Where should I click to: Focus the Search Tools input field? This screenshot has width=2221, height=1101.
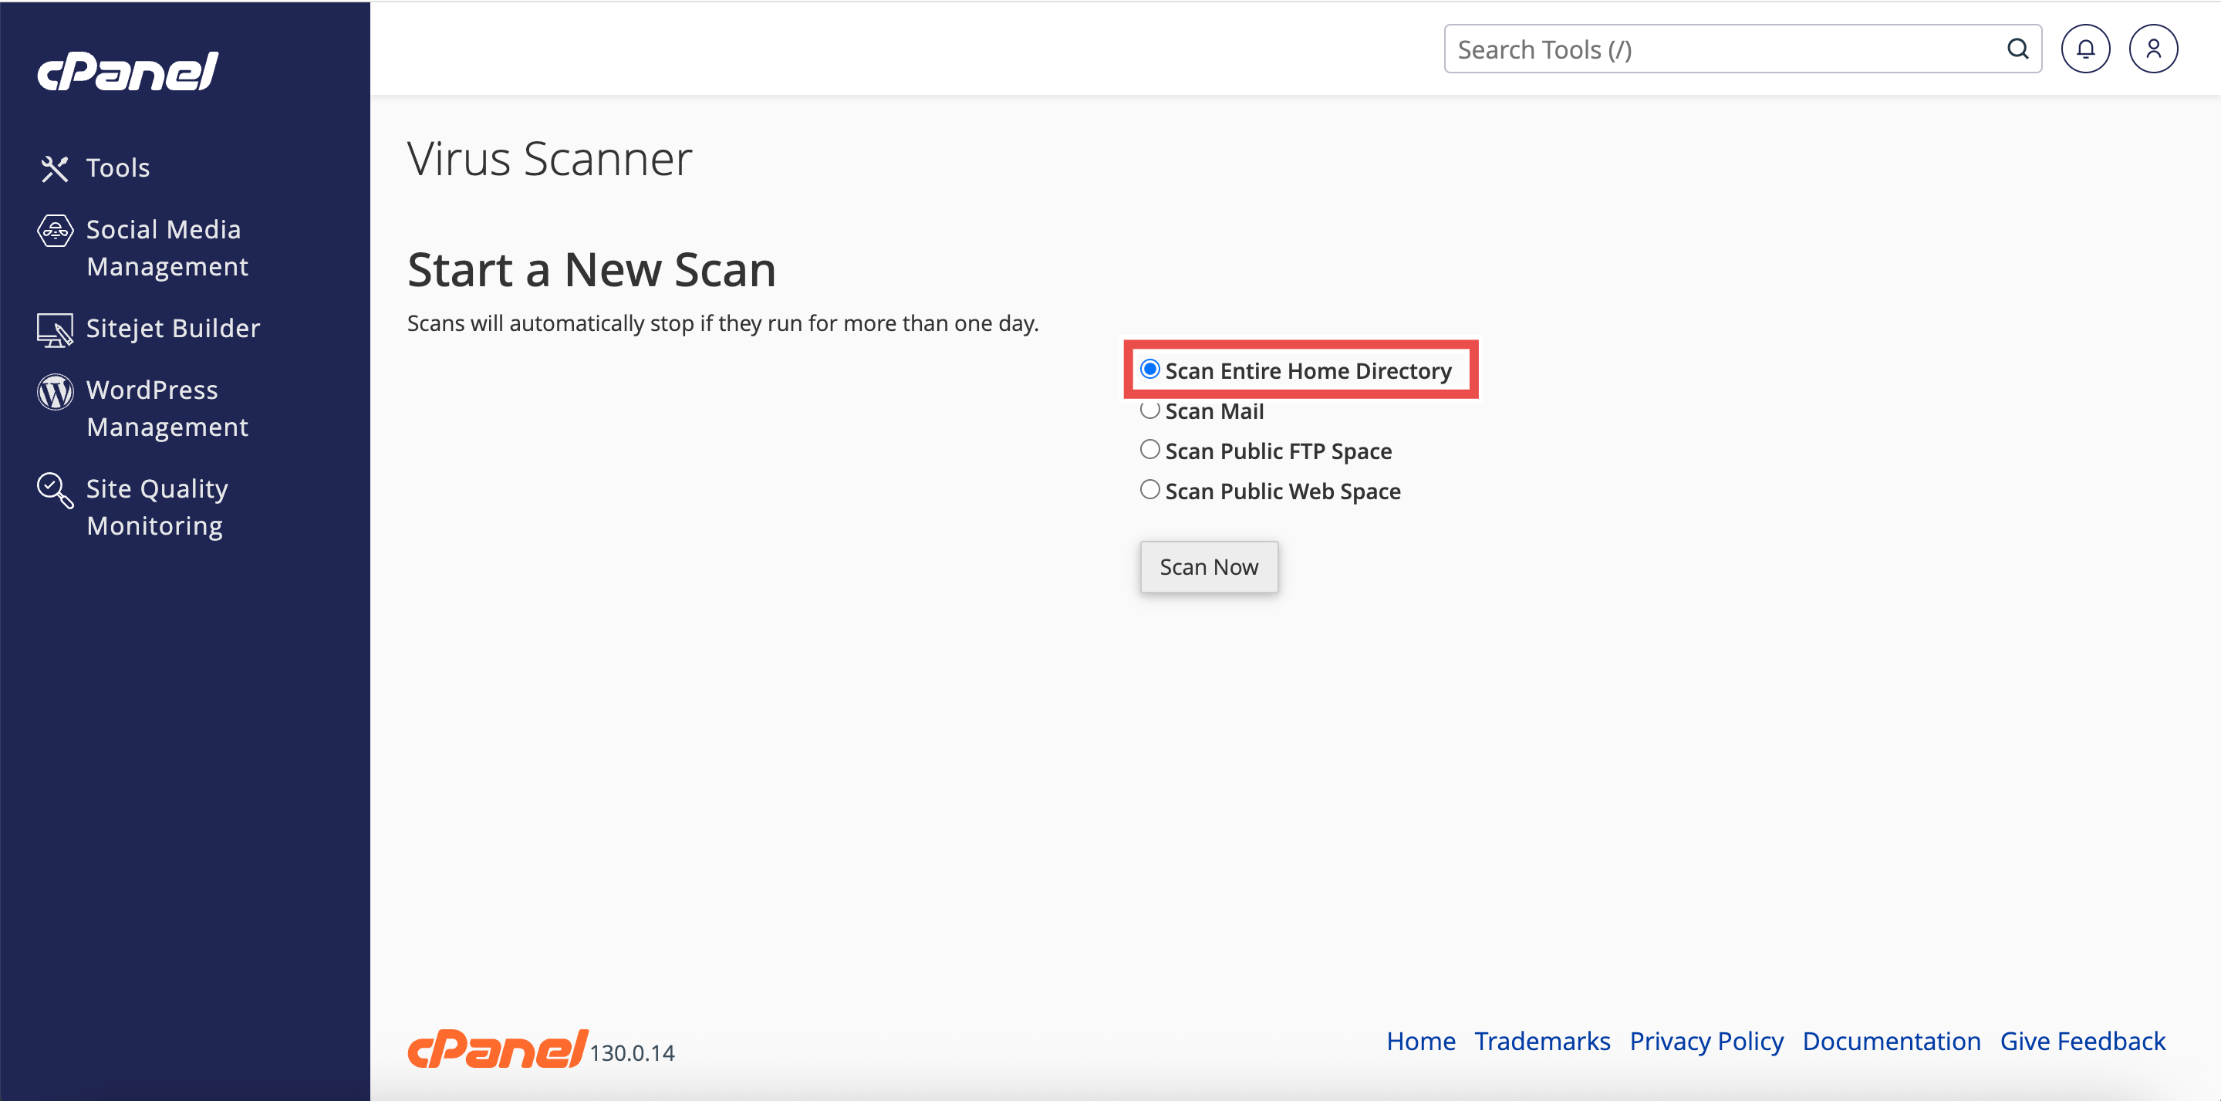(x=1724, y=49)
